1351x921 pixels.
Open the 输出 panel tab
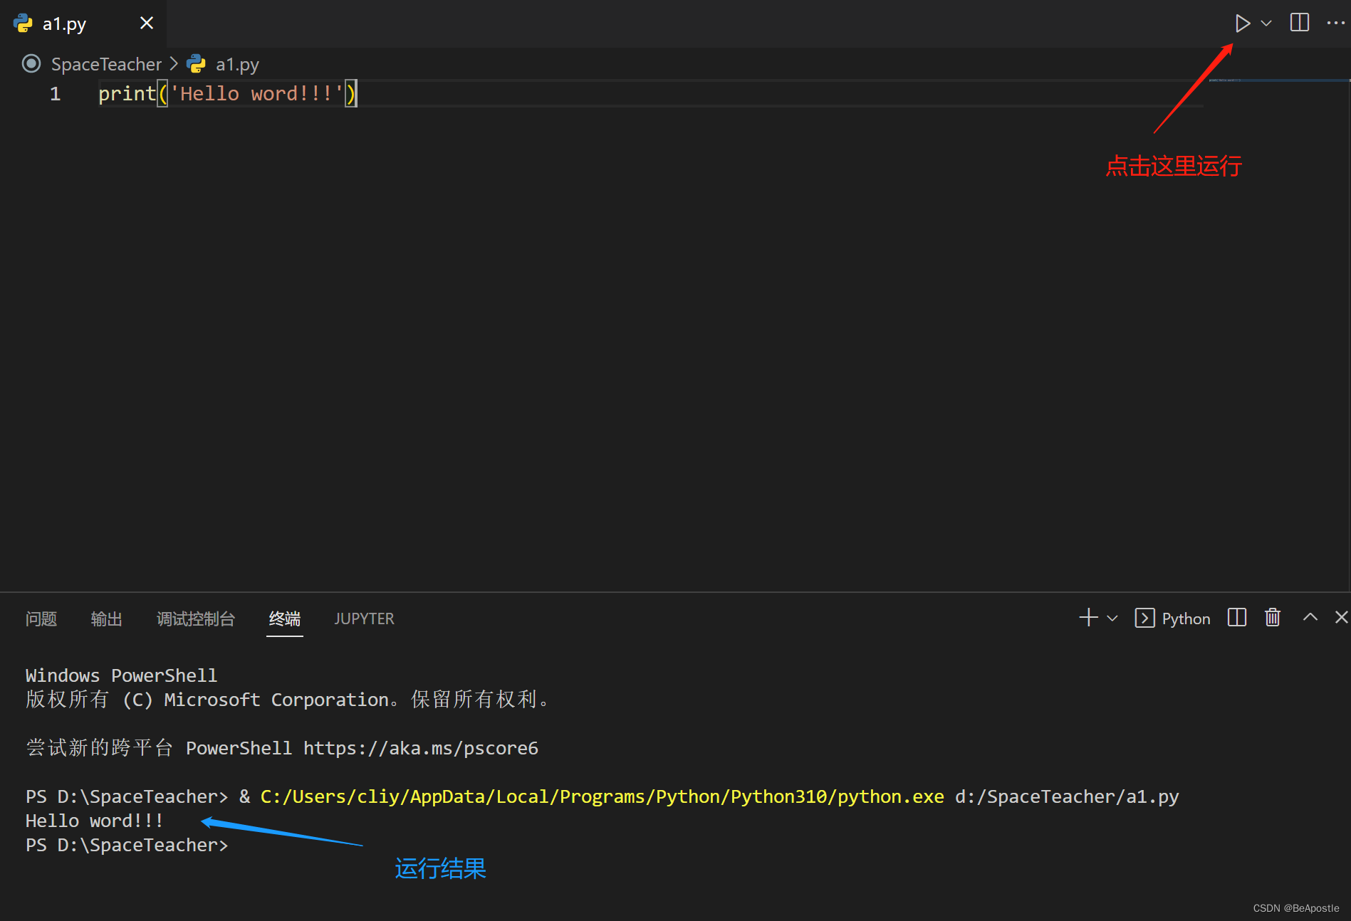[x=107, y=619]
